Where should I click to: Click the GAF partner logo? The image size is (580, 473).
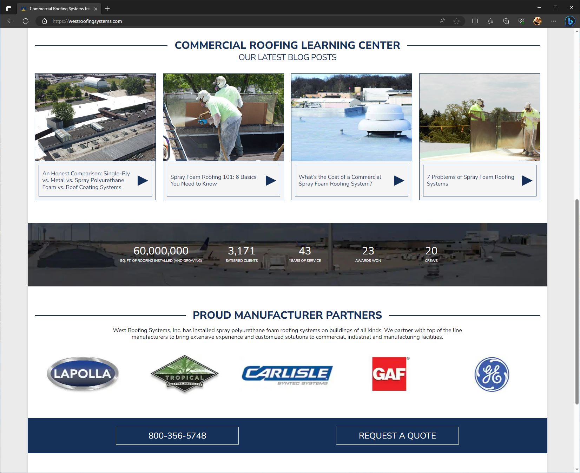[390, 374]
